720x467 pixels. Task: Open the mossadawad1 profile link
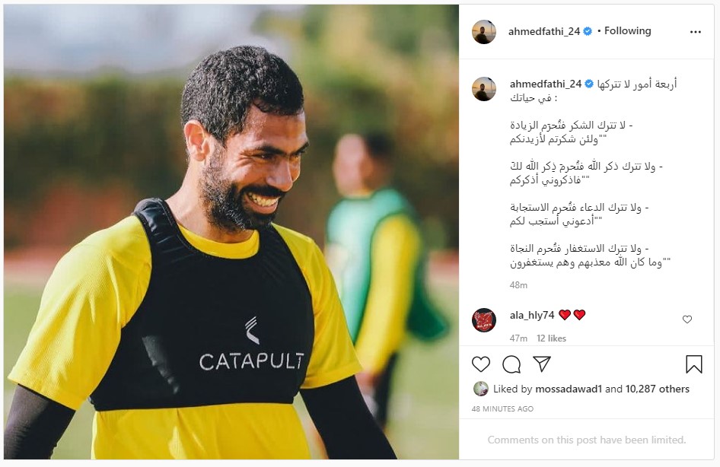[x=569, y=389]
